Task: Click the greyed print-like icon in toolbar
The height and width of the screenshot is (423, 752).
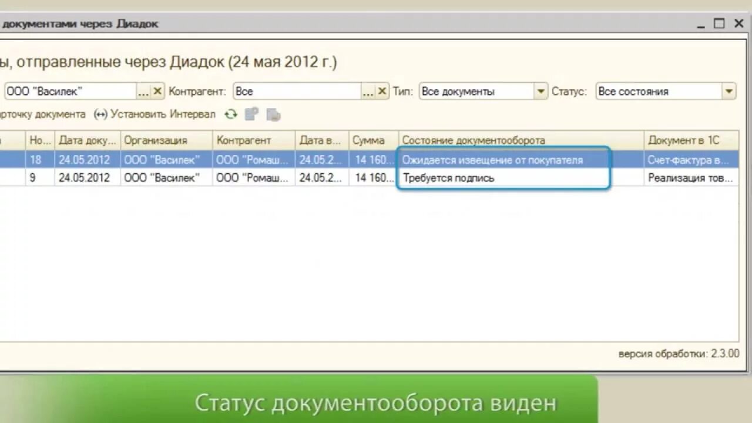Action: coord(273,115)
